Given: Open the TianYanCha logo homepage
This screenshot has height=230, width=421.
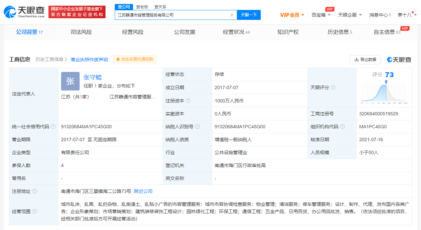Looking at the screenshot, I should point(24,12).
